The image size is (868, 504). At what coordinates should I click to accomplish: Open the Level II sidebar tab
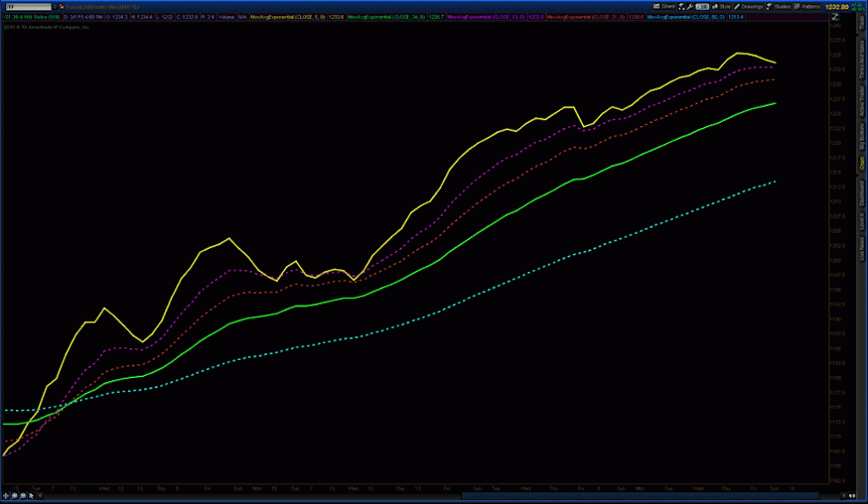coord(862,221)
